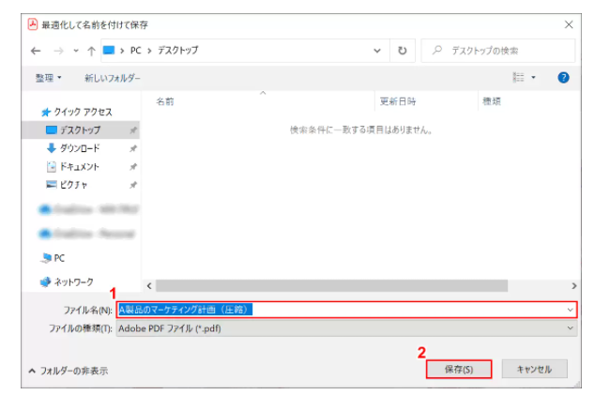This screenshot has width=595, height=395.
Task: Expand the file name history dropdown
Action: pos(570,310)
